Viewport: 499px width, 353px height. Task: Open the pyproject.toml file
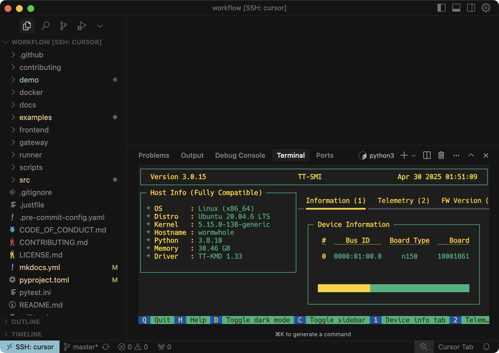[44, 280]
